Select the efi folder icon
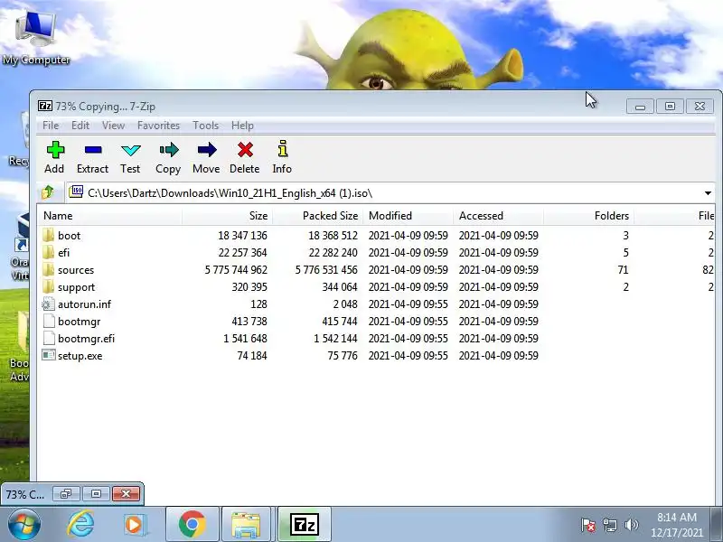This screenshot has height=542, width=723. (49, 252)
